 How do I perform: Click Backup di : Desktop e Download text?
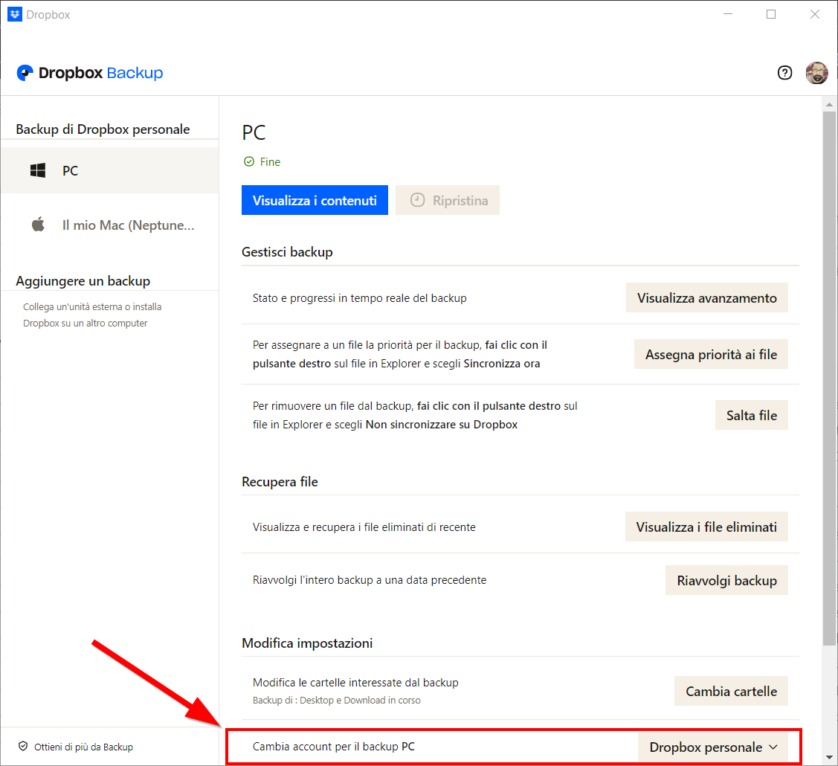[337, 701]
